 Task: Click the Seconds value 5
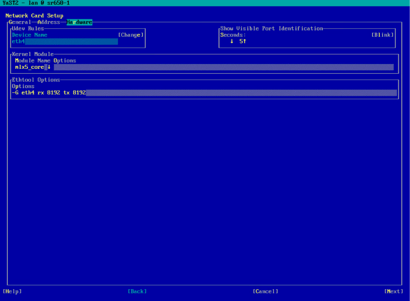coord(241,41)
